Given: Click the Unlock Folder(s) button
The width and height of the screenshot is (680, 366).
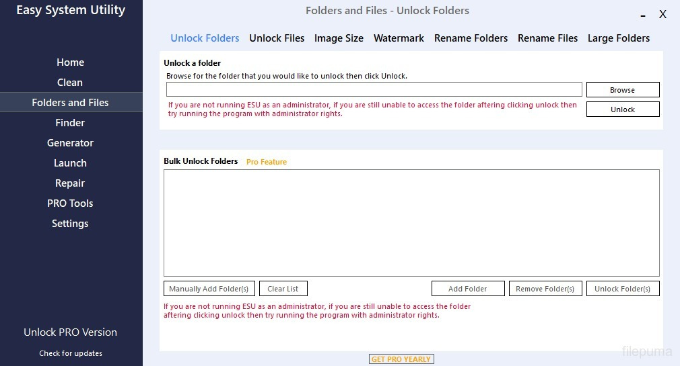Looking at the screenshot, I should 623,289.
